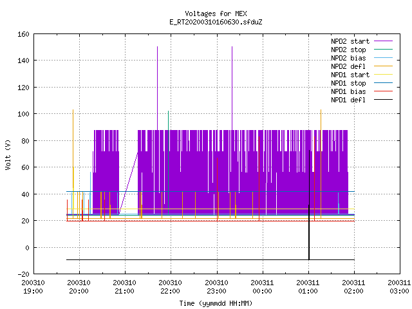The height and width of the screenshot is (309, 412).
Task: Click the y-axis value 160
Action: coord(23,34)
